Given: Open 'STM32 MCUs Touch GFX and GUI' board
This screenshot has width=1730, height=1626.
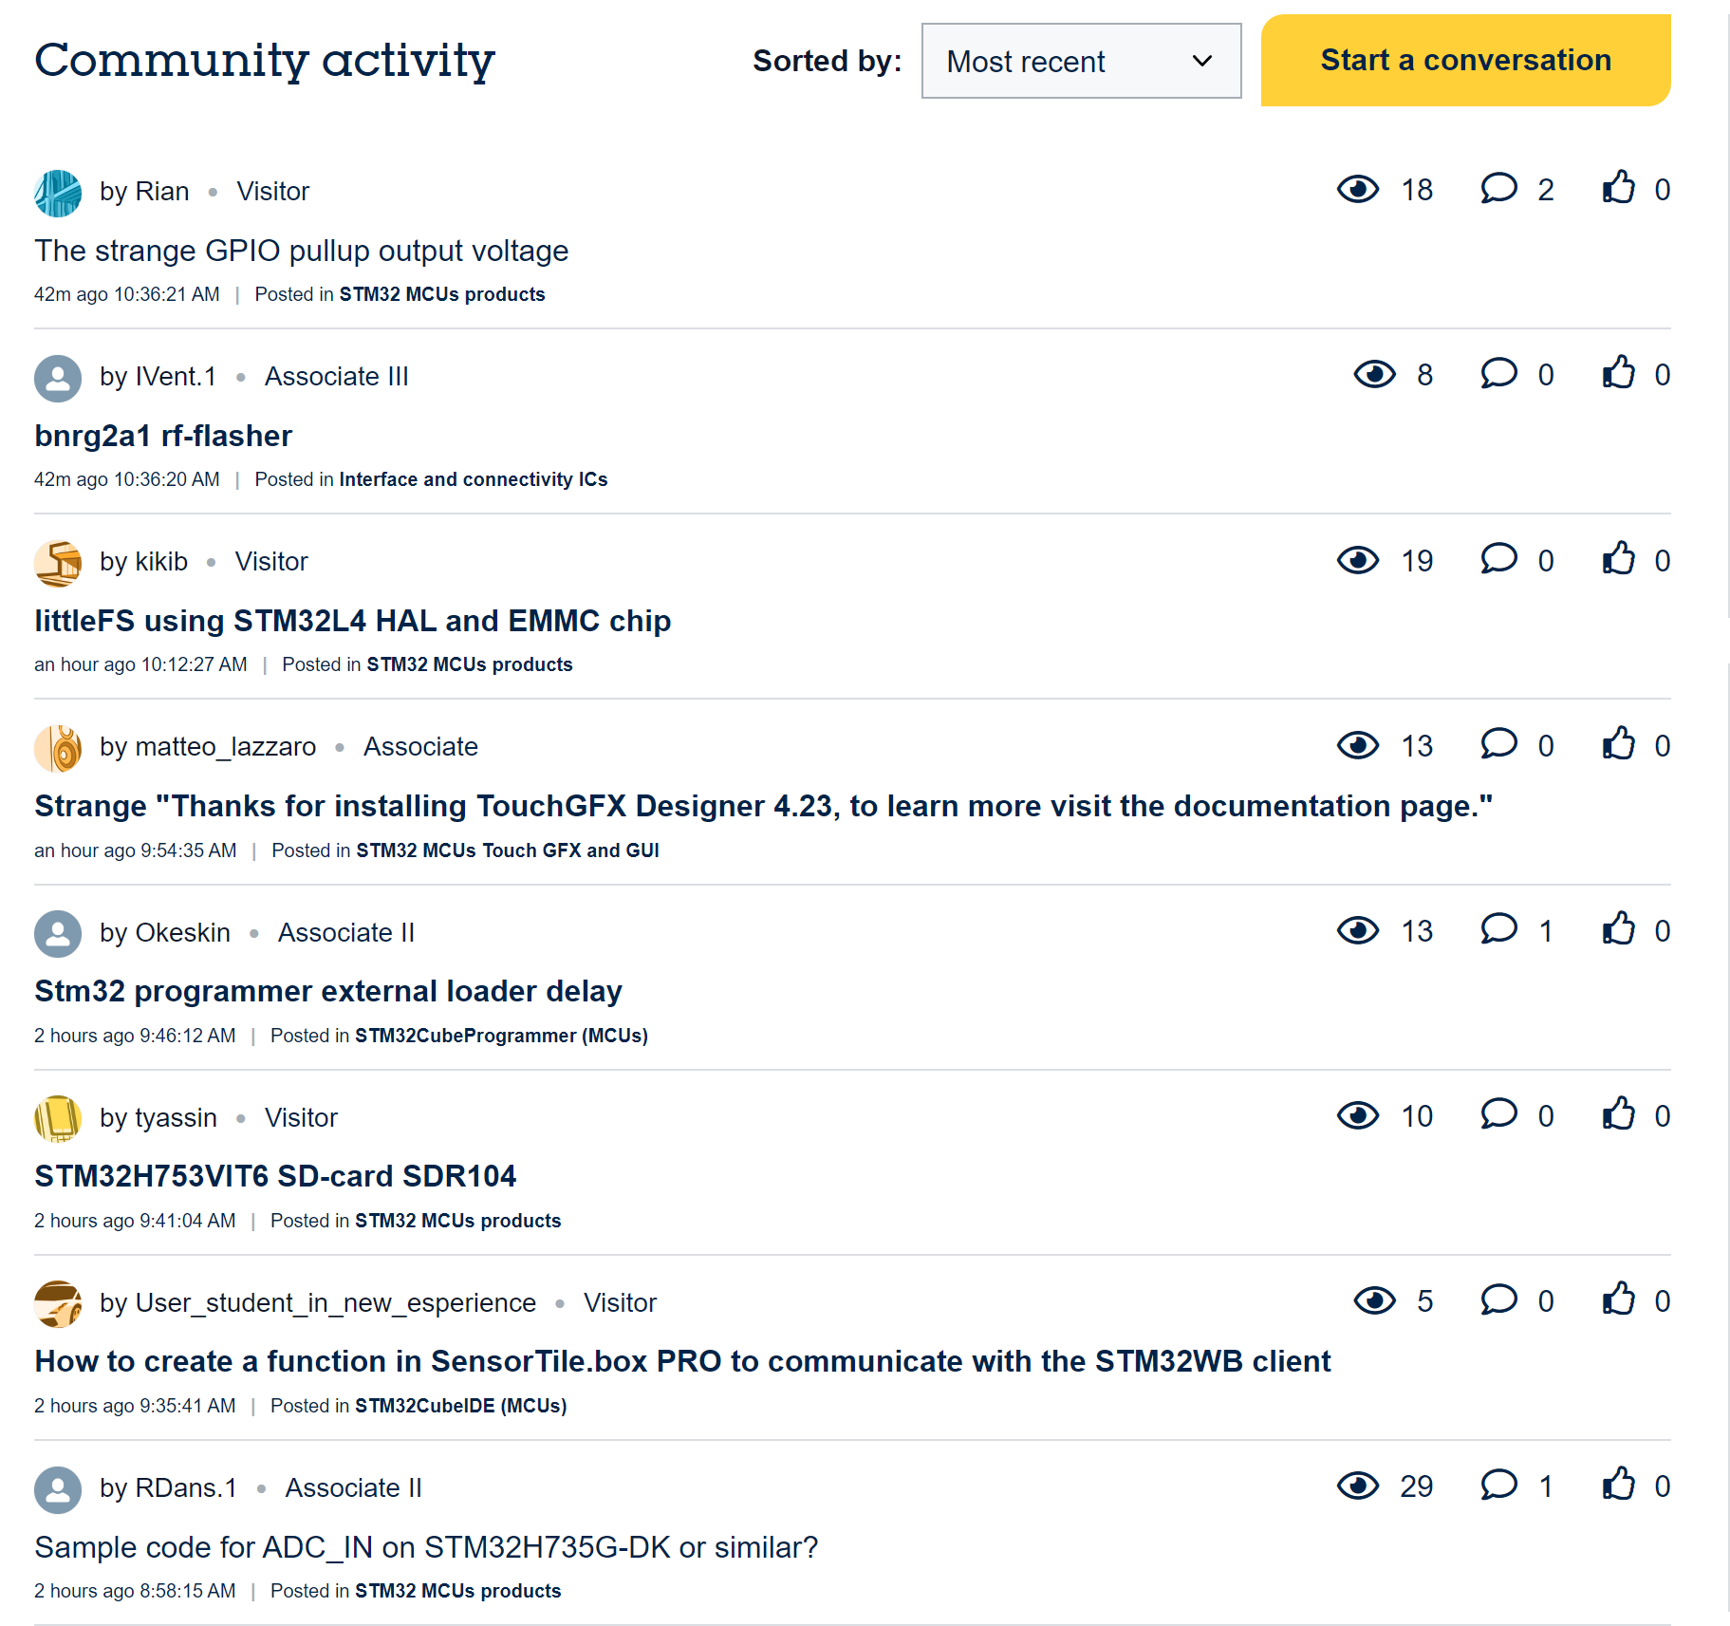Looking at the screenshot, I should (x=507, y=850).
